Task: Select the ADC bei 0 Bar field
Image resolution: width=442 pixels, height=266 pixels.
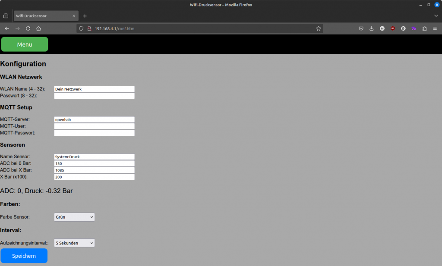Action: (94, 164)
